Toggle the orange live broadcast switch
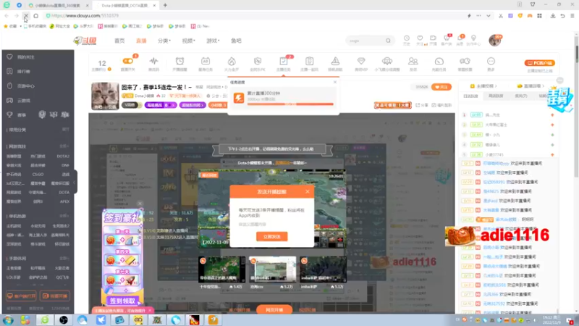The height and width of the screenshot is (326, 579). tap(128, 61)
